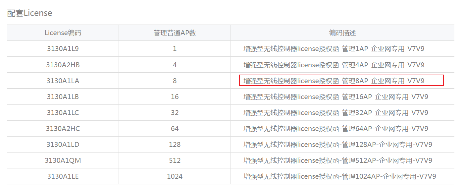
Task: Select license code 3130A1LE
Action: [63, 176]
